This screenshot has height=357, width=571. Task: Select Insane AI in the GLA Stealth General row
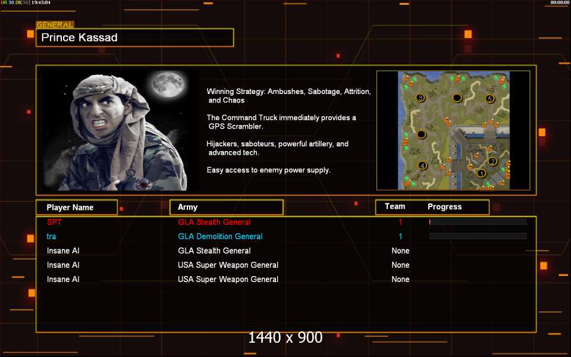[x=63, y=250]
